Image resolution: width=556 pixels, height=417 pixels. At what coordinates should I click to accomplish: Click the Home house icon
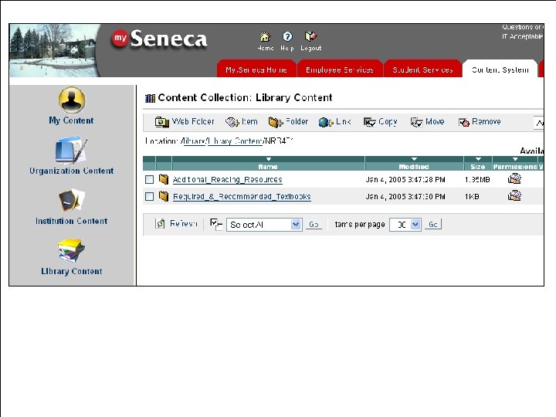coord(265,36)
